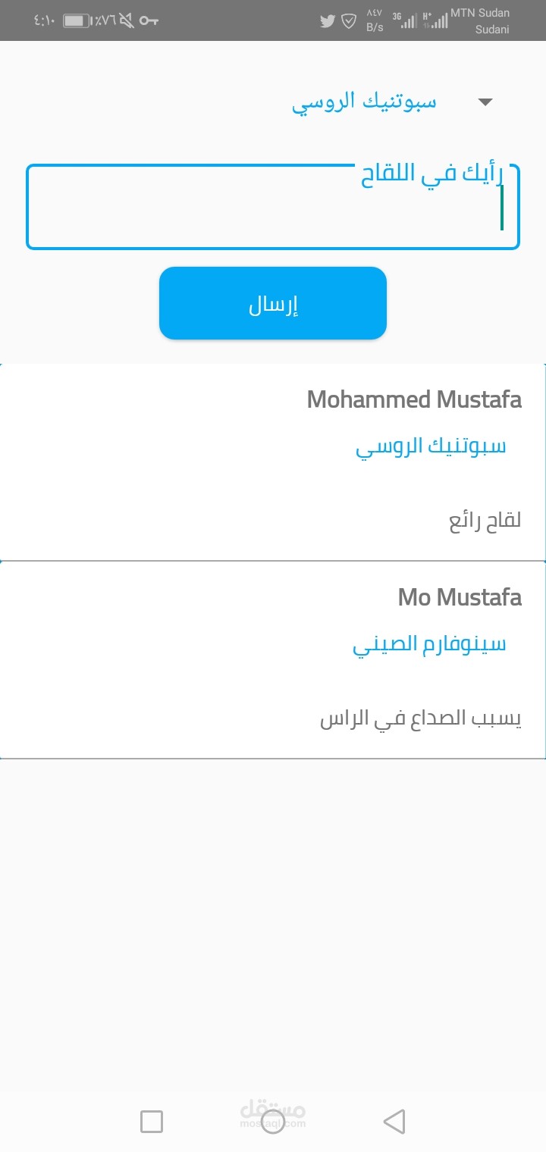Select the يسبب الصداع في الراس comment
This screenshot has height=1152, width=546.
(421, 719)
